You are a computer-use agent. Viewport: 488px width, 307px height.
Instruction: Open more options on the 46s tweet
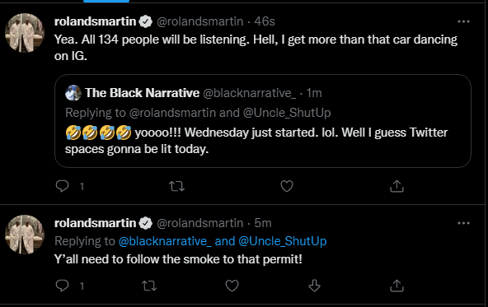463,21
